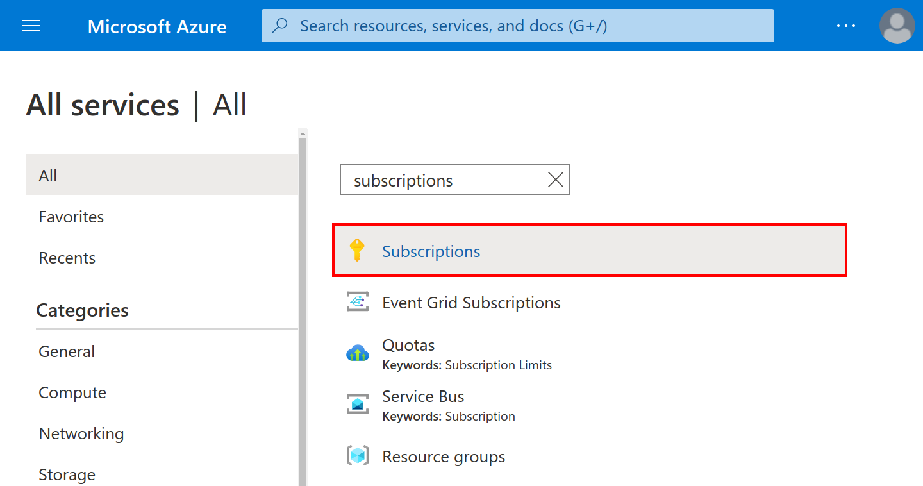Click the Resource groups cube icon
This screenshot has width=923, height=486.
point(357,456)
